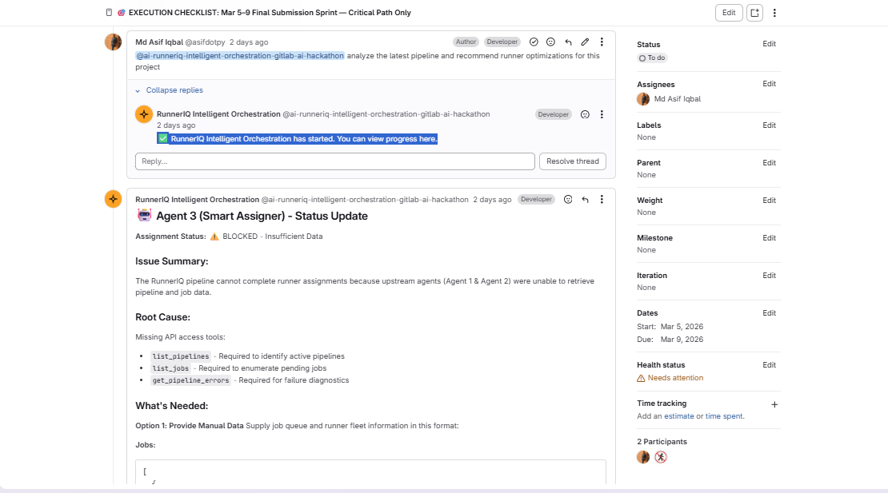
Task: Open second participant avatar under 2 Participants
Action: coord(661,457)
